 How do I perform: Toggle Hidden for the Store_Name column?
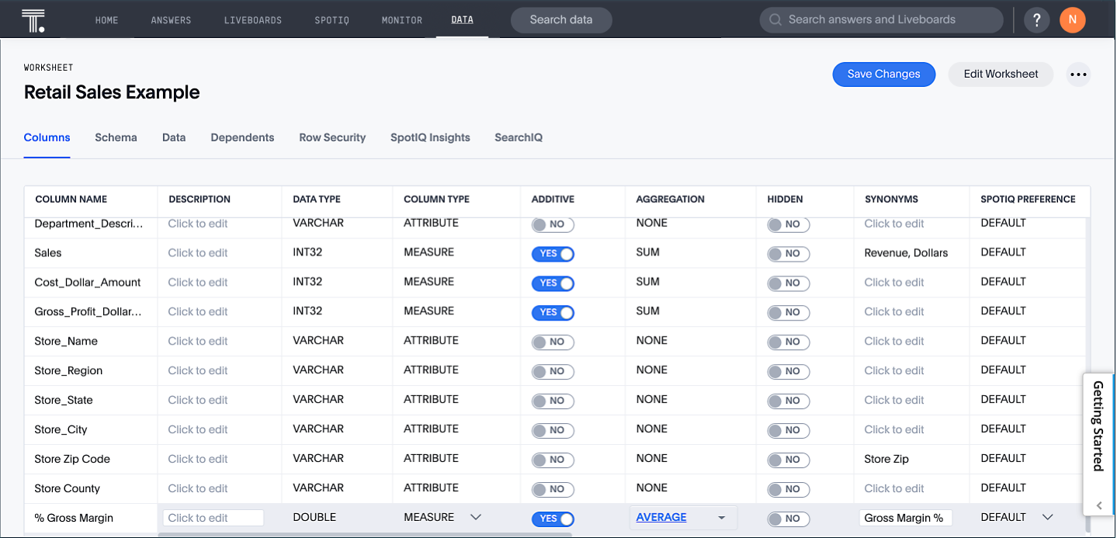[788, 342]
